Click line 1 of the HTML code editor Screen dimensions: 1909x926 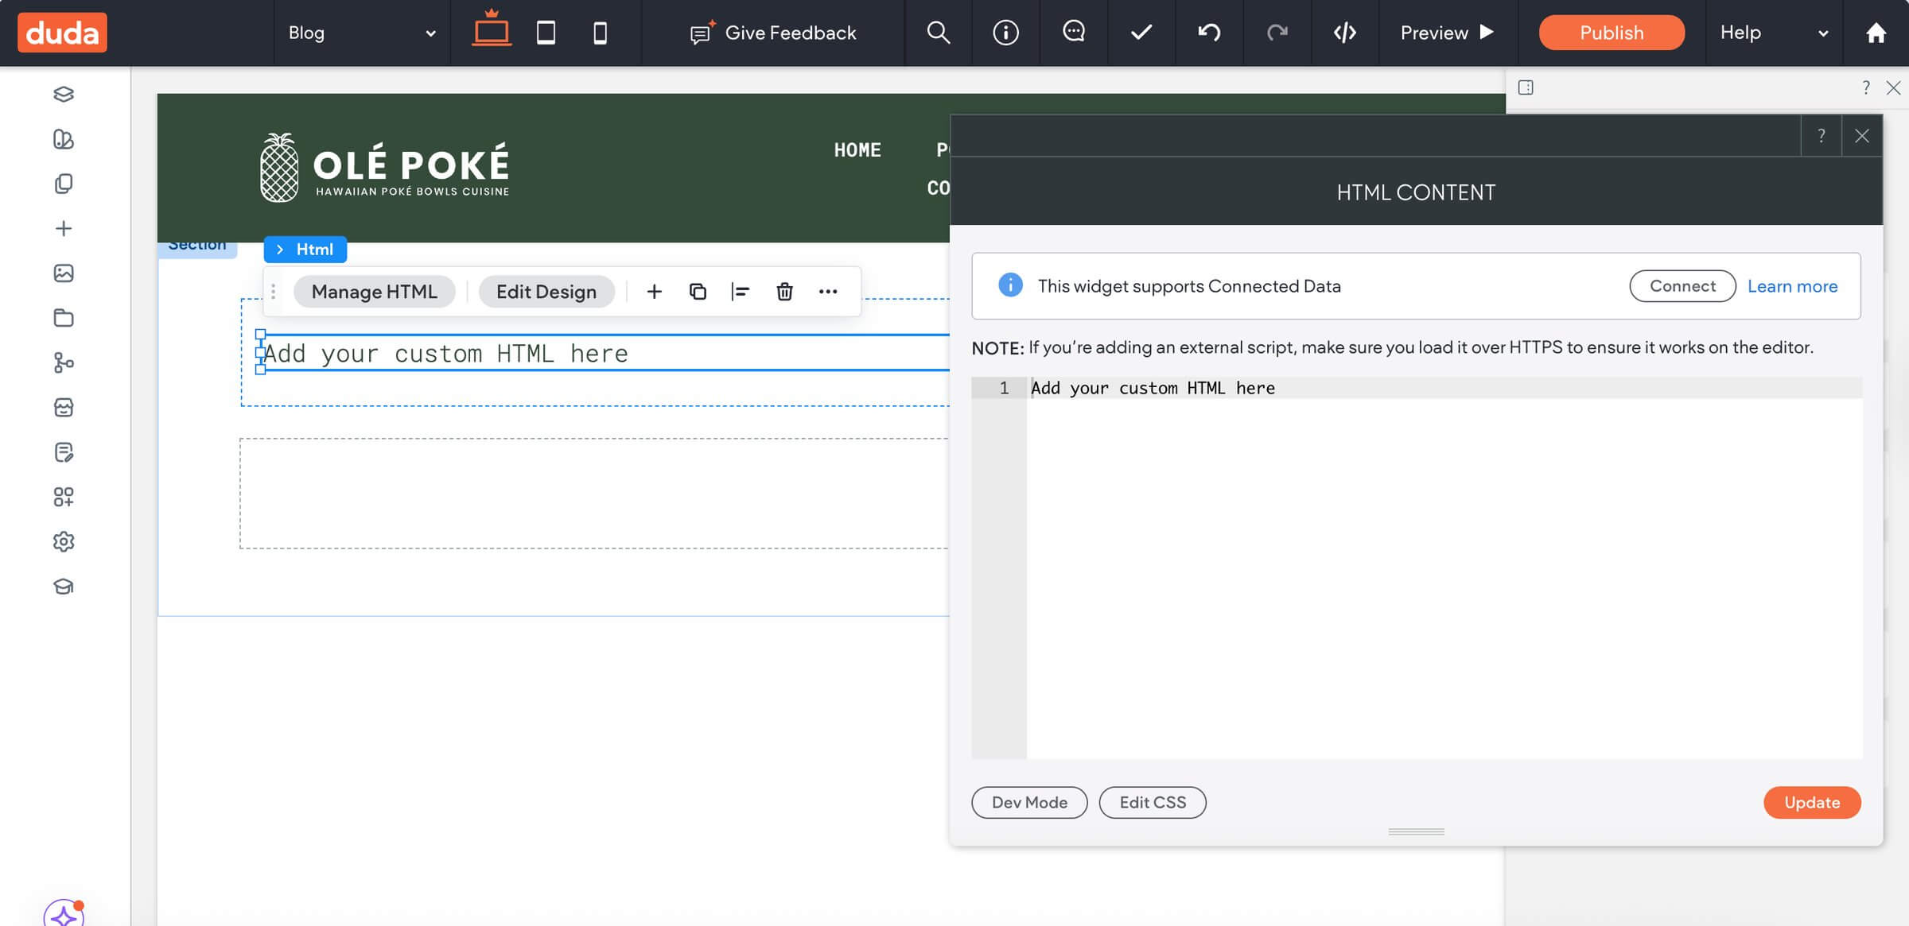(x=1153, y=387)
